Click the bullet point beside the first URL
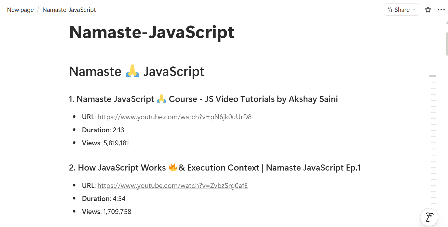This screenshot has height=227, width=448. point(74,117)
